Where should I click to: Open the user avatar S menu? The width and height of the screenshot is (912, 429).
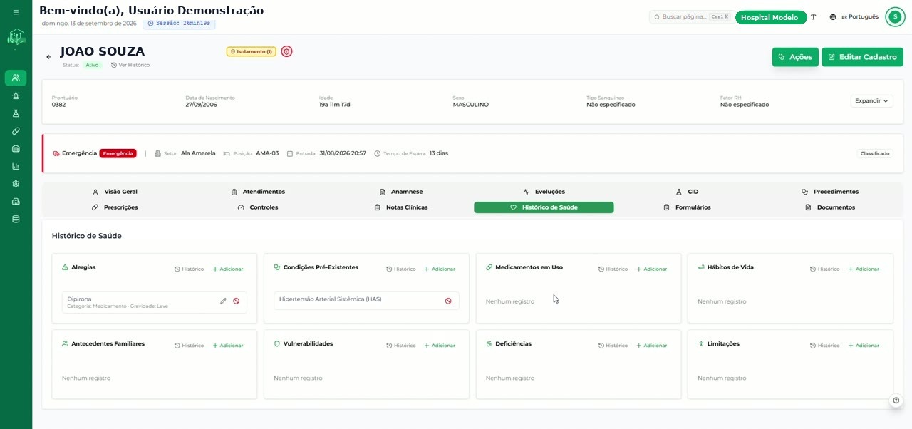[x=895, y=17]
